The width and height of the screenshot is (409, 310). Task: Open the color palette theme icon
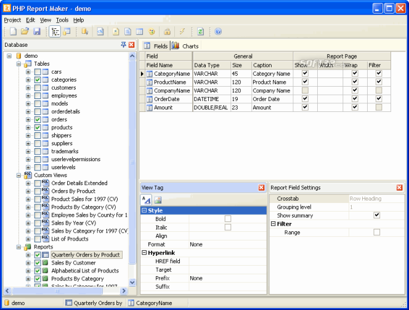[152, 31]
